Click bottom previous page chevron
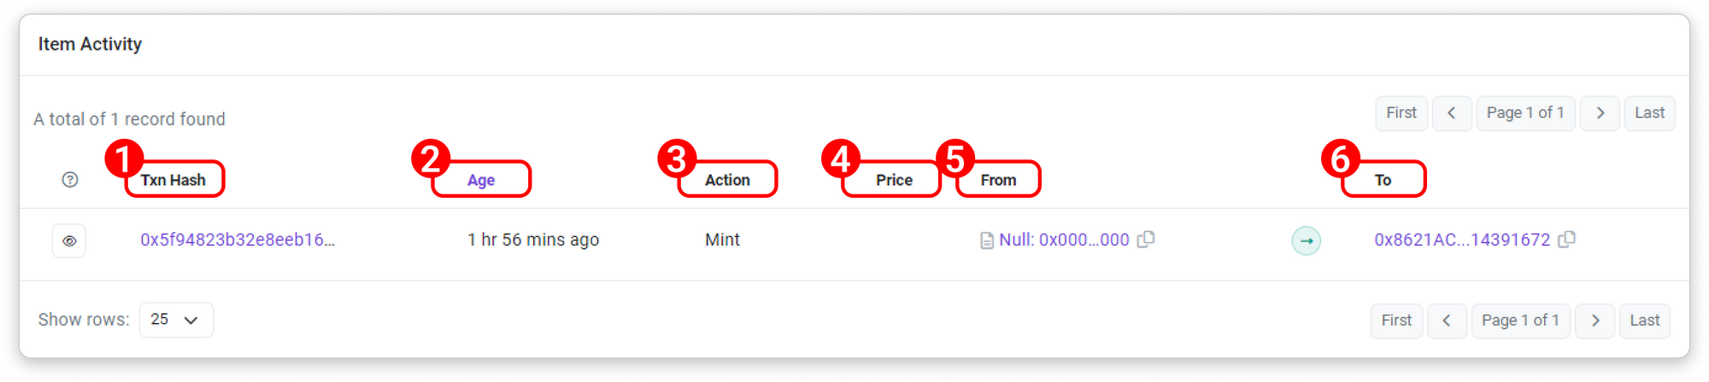1709x382 pixels. click(1446, 321)
